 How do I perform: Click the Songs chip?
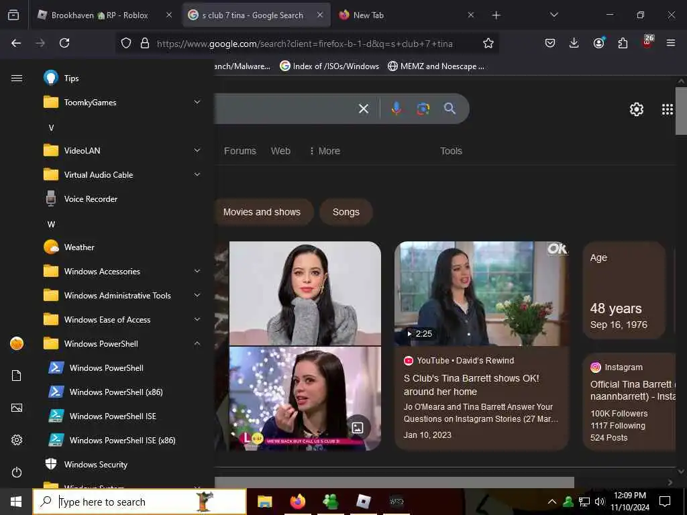coord(346,212)
